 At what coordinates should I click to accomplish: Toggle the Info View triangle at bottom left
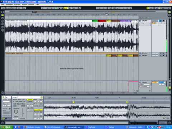click(3, 123)
